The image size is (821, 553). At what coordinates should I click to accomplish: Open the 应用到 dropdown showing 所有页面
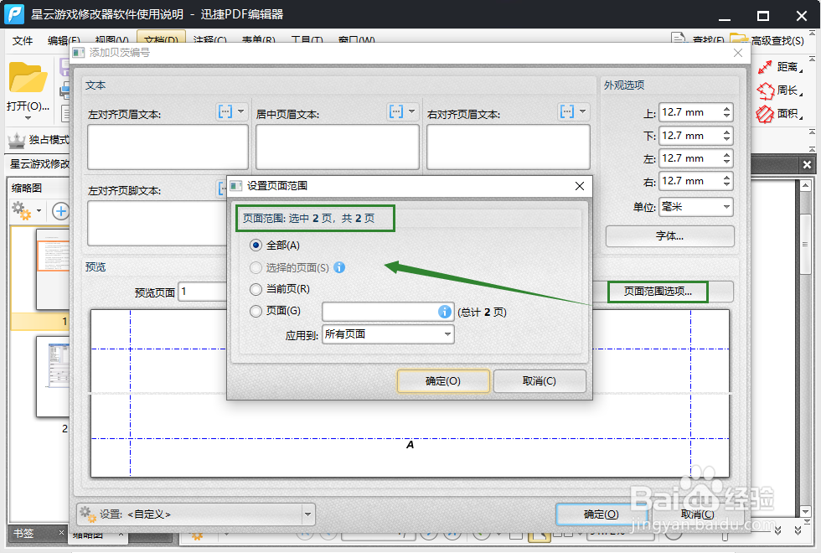(387, 333)
